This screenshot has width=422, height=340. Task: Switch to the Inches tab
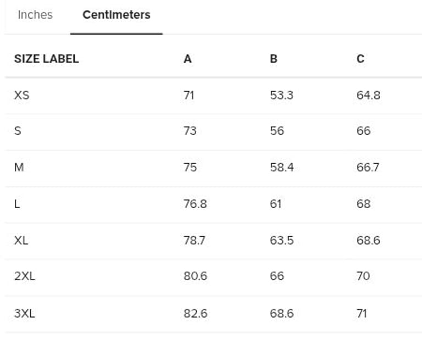pos(35,15)
